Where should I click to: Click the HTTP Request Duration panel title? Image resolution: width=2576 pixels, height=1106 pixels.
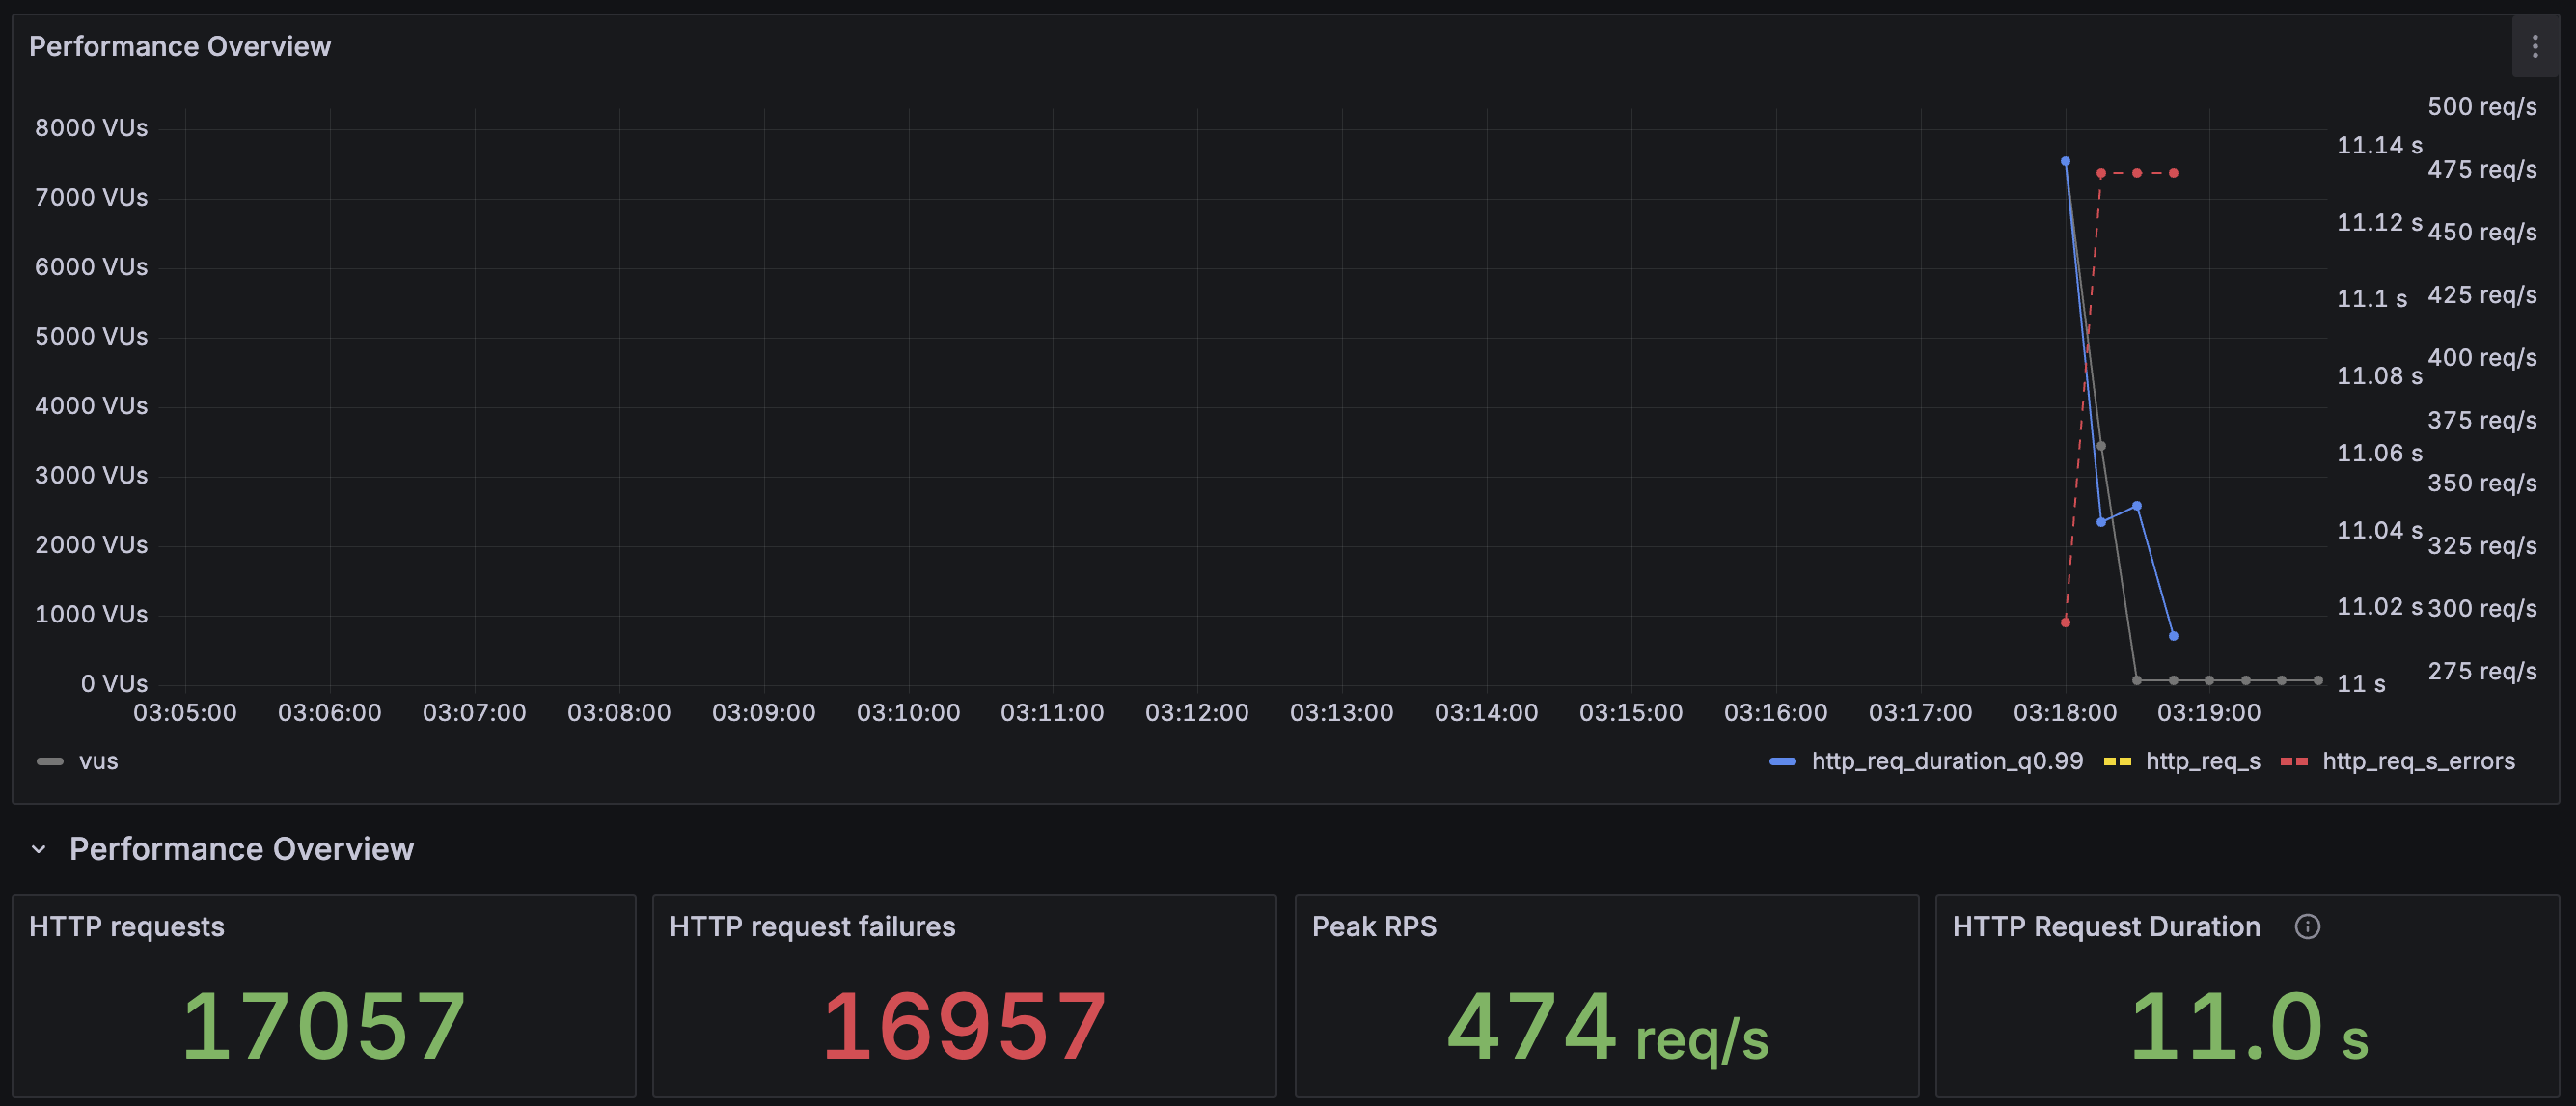pyautogui.click(x=2106, y=926)
